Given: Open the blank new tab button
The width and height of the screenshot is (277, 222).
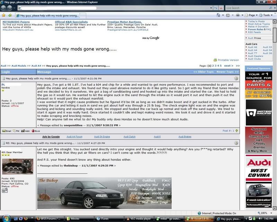Looking at the screenshot, I should pyautogui.click(x=83, y=16).
